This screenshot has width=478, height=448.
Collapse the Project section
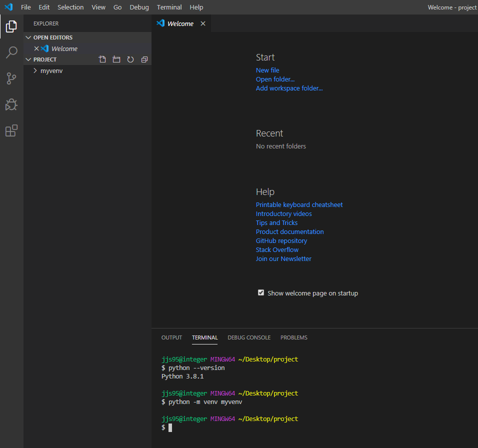[28, 59]
